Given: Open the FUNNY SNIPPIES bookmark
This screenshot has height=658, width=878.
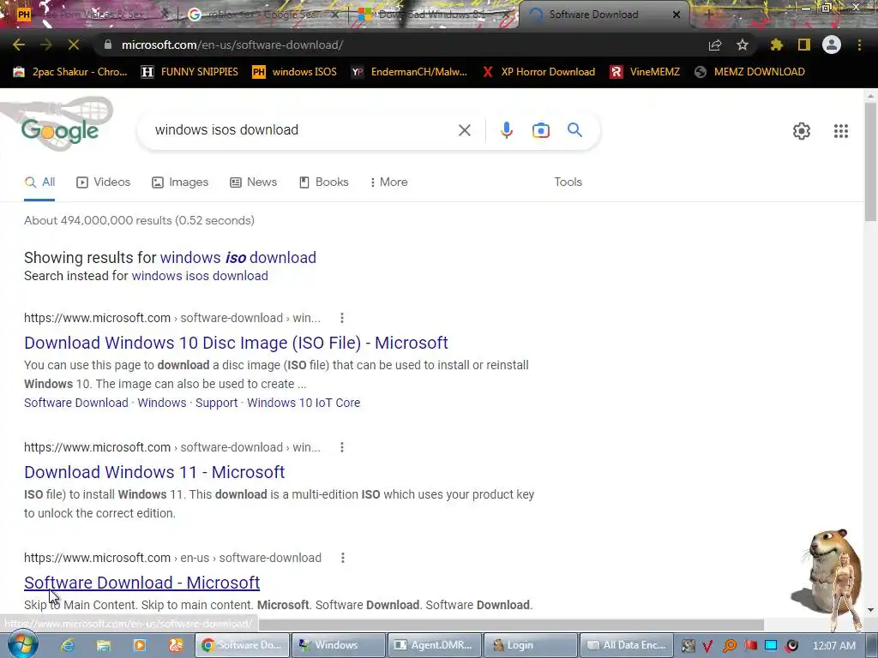Looking at the screenshot, I should tap(189, 72).
